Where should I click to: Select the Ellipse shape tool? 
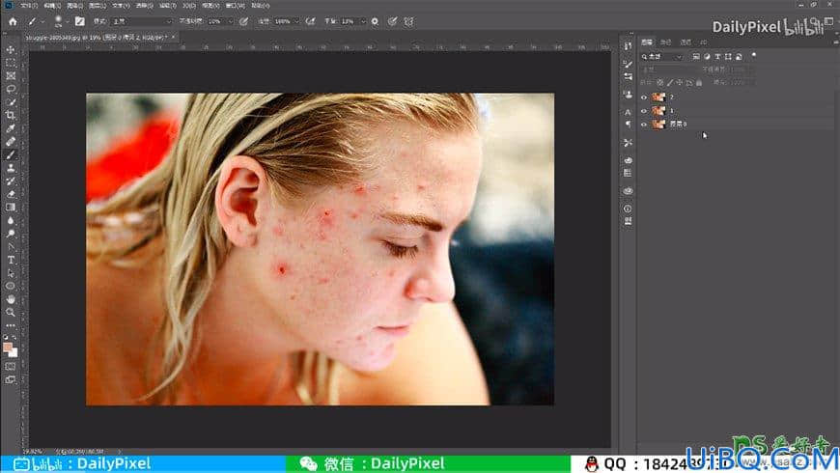pyautogui.click(x=11, y=286)
